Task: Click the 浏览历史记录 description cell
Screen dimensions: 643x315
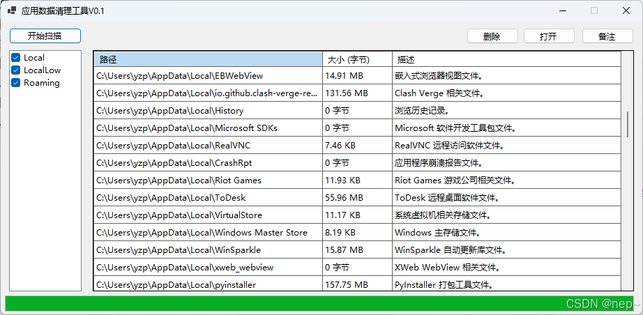Action: (x=506, y=111)
